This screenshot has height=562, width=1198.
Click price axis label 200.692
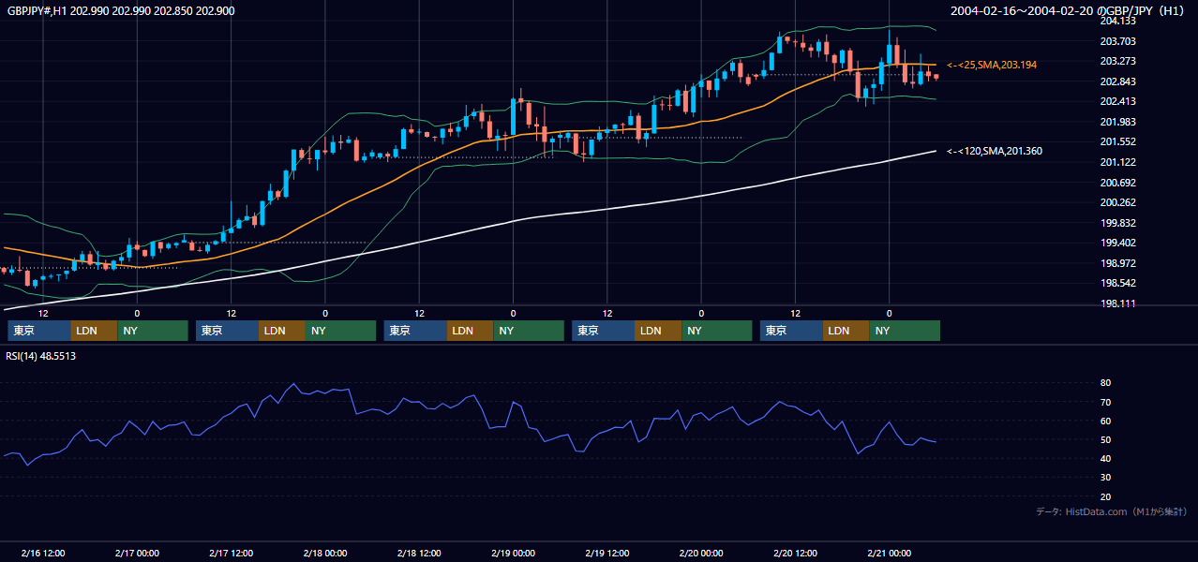pyautogui.click(x=1116, y=183)
